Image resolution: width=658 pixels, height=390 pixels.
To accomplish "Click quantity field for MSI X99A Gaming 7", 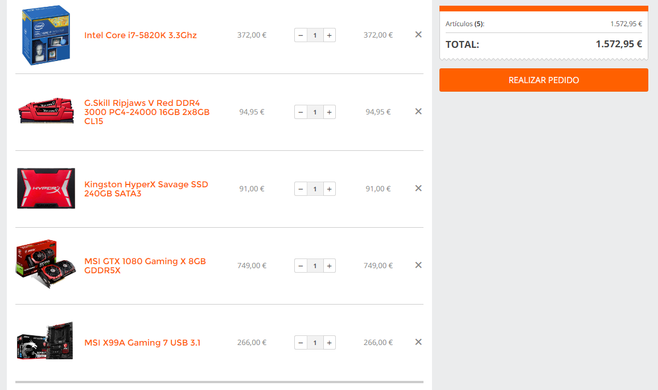I will (x=315, y=343).
